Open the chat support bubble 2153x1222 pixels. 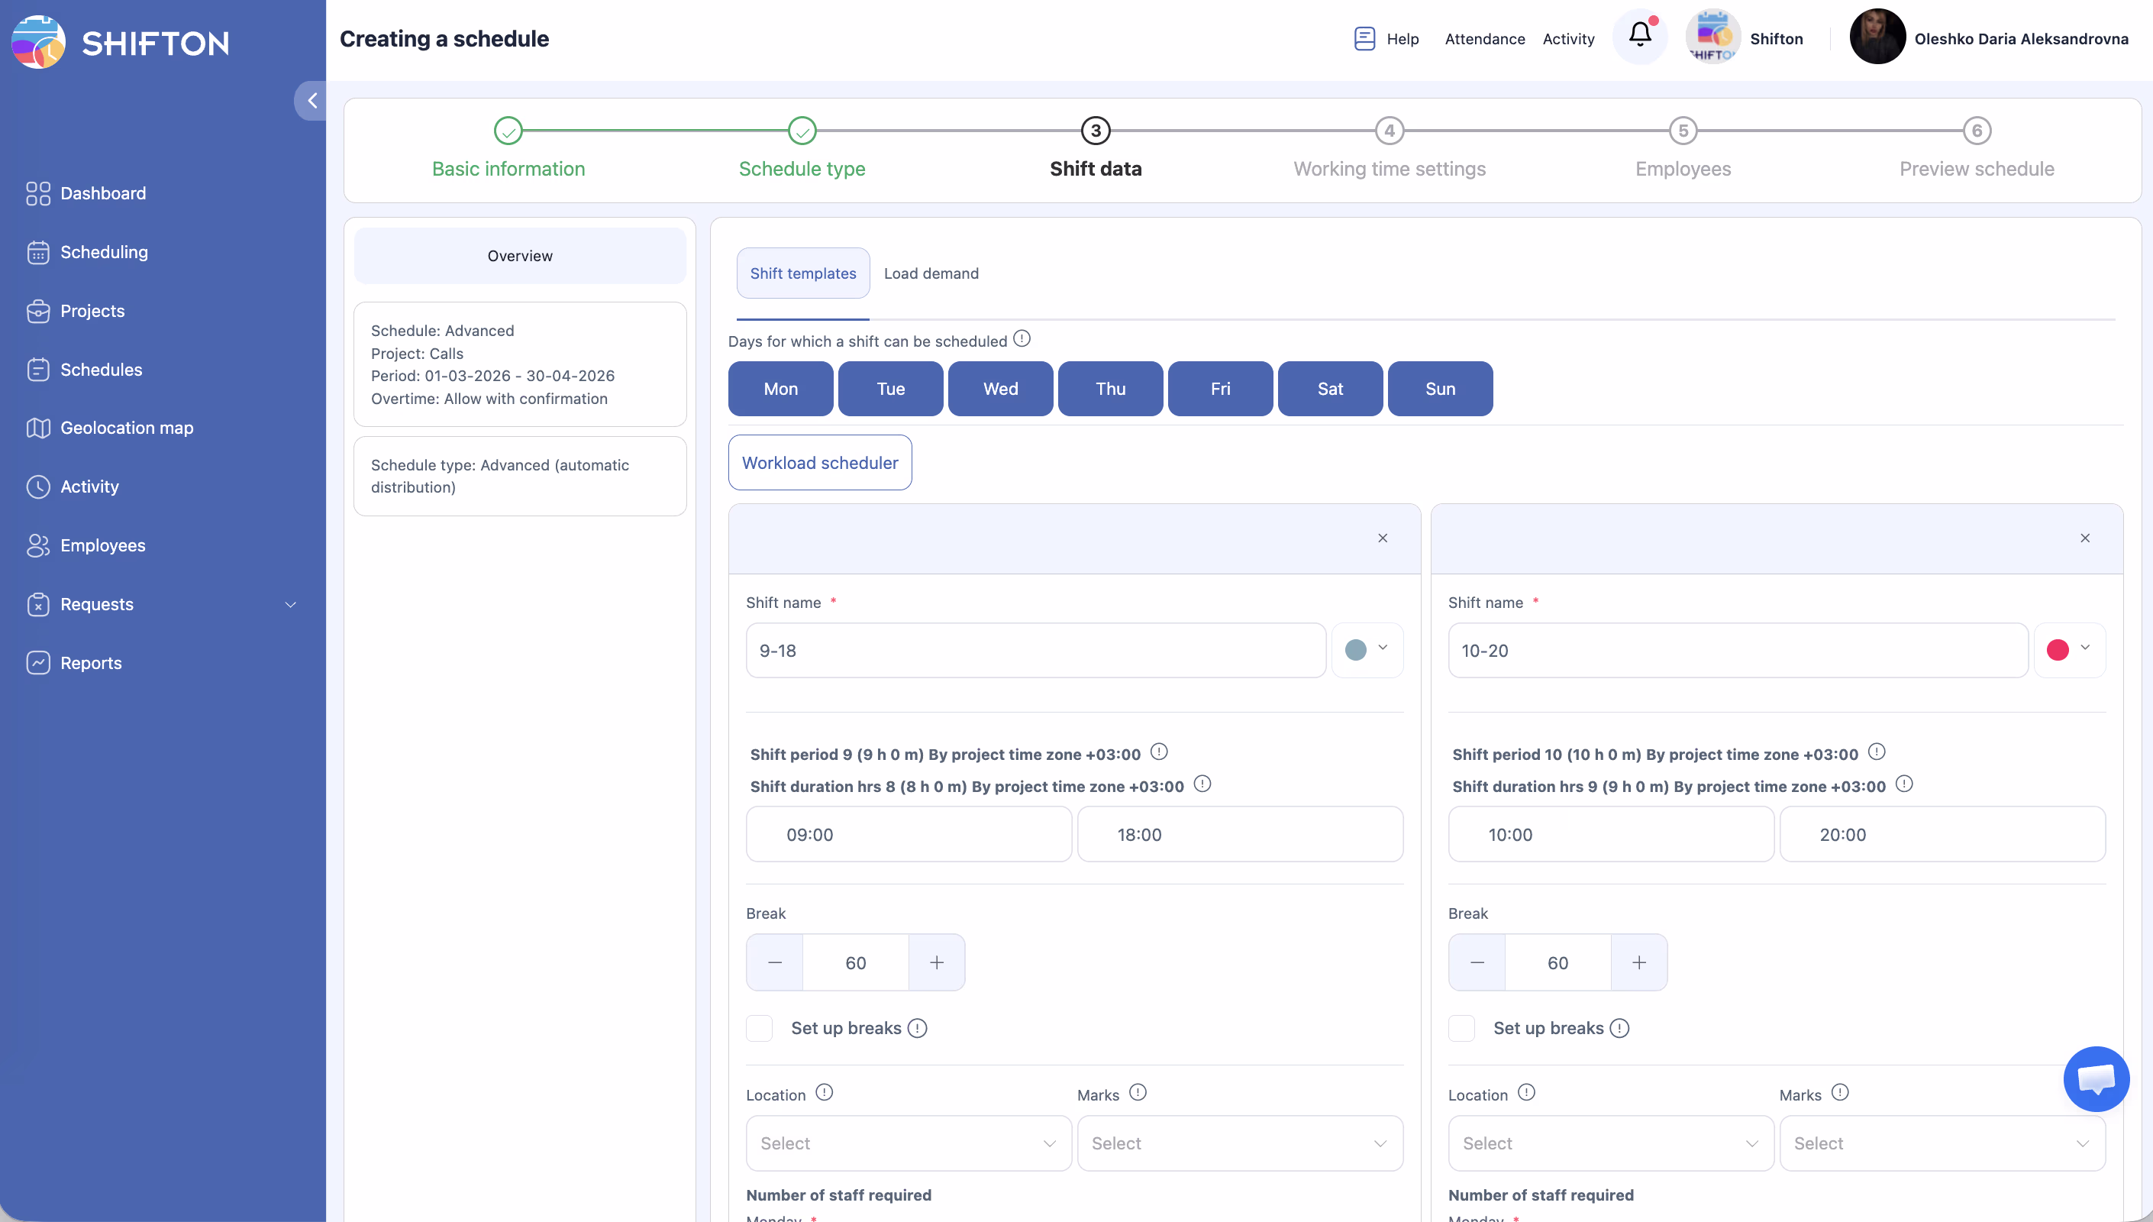(2095, 1078)
